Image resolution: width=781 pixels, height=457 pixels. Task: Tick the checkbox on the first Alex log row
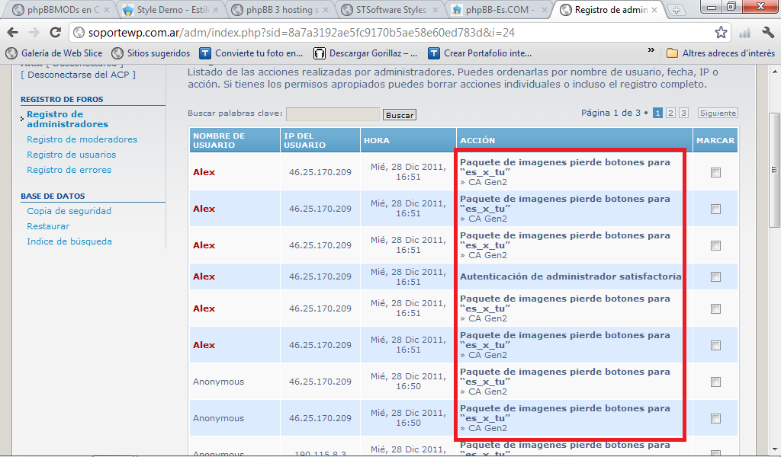[715, 173]
